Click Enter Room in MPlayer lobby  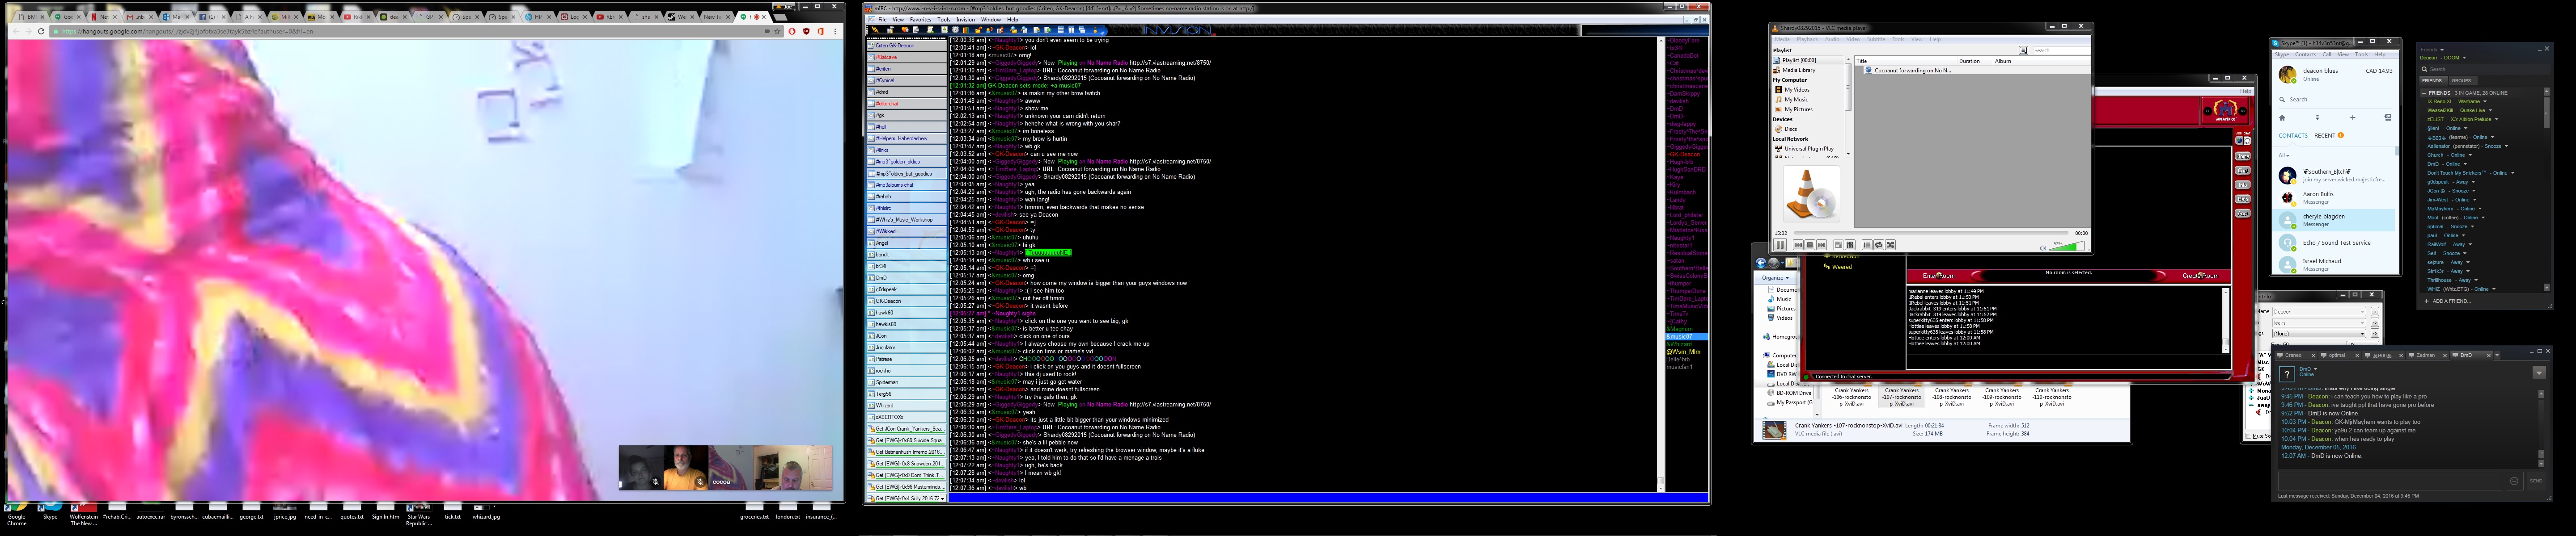[1939, 276]
